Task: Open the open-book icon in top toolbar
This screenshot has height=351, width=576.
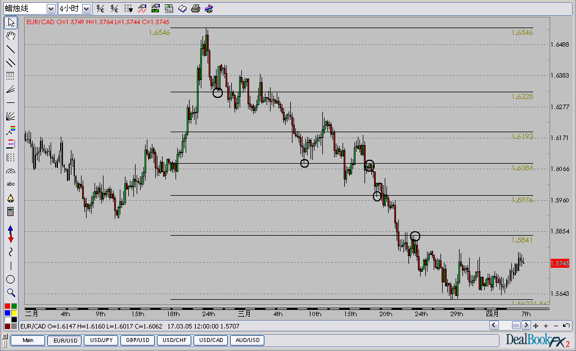Action: (x=182, y=8)
